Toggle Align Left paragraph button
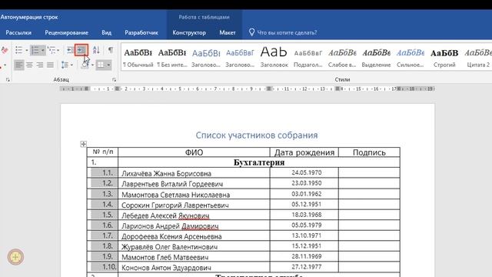Screen dimensions: 492x277 [x=18, y=65]
